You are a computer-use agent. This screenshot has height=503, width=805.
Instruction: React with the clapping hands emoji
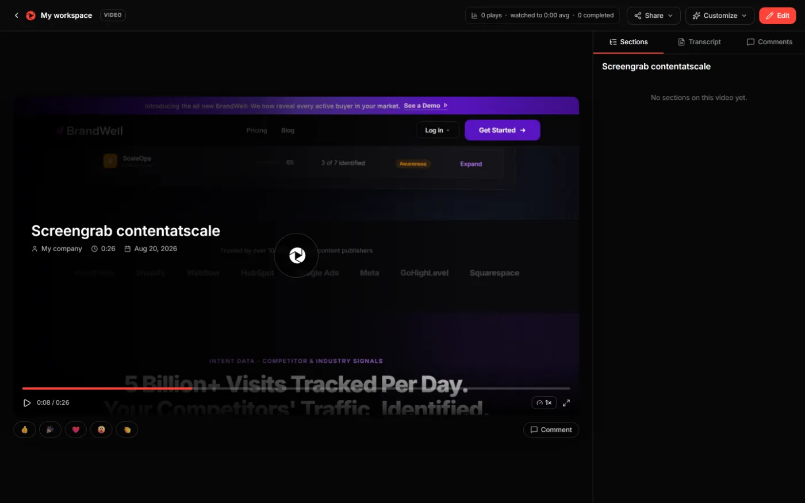click(127, 429)
